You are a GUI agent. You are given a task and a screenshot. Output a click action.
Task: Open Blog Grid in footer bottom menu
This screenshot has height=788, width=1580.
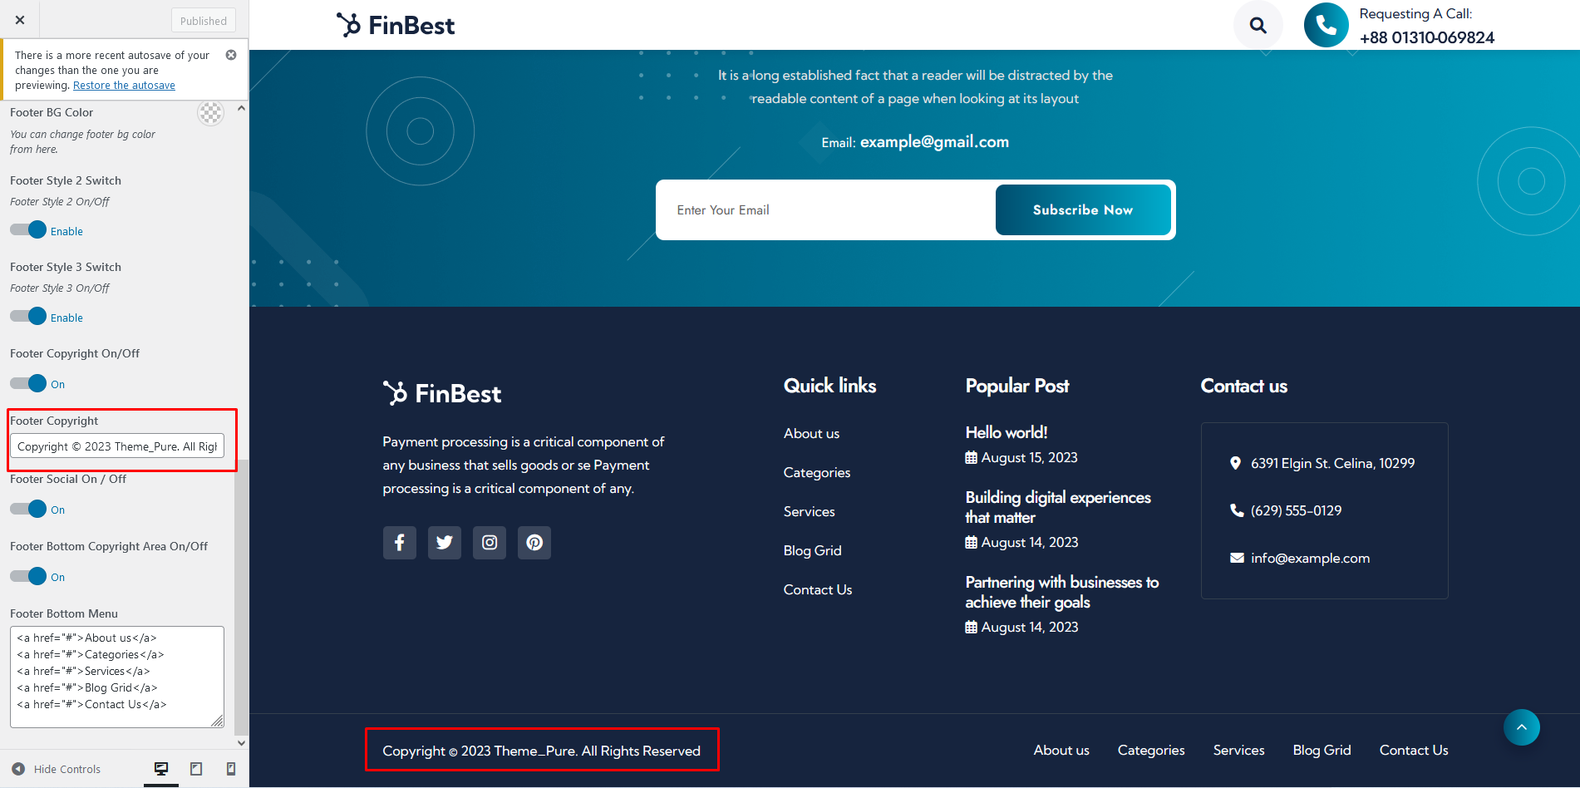(x=1322, y=750)
